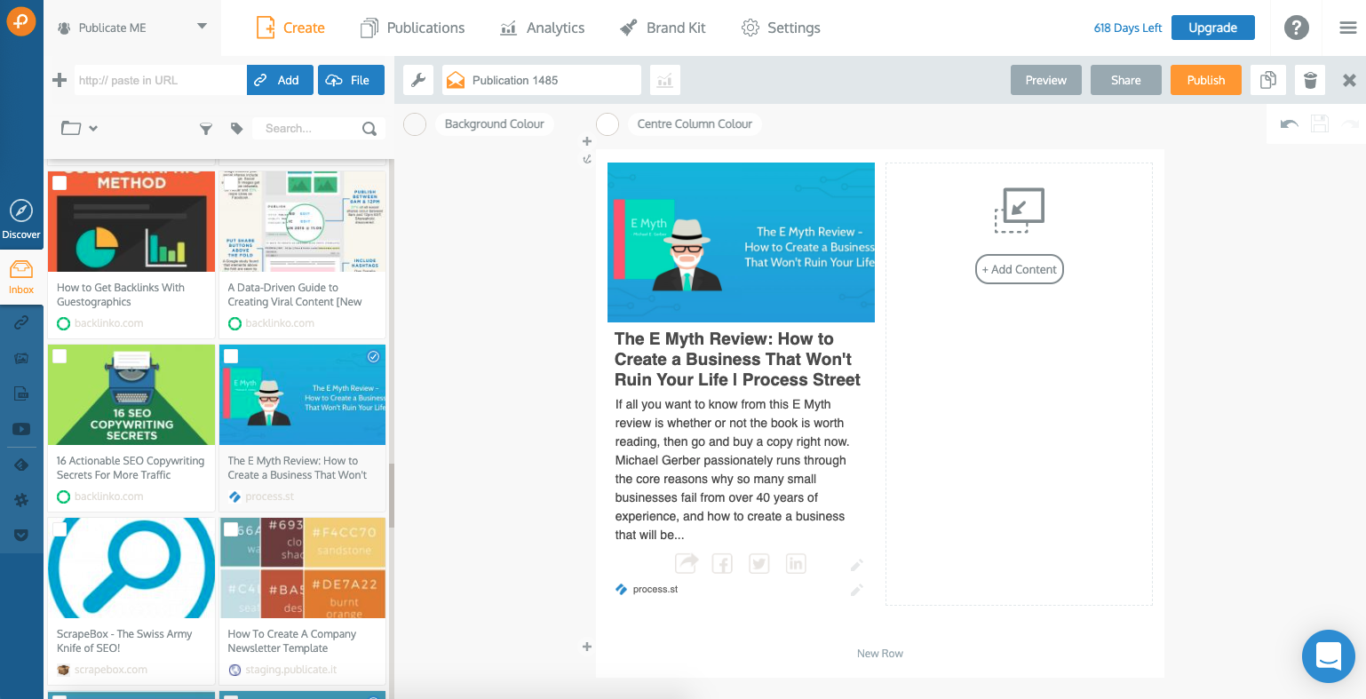This screenshot has width=1366, height=699.
Task: Click the plus icon beside URL field
Action: (x=60, y=80)
